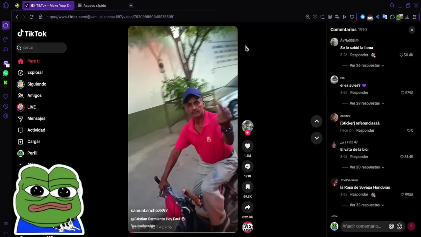Like the video with the heart icon
The height and width of the screenshot is (237, 421).
click(x=247, y=146)
